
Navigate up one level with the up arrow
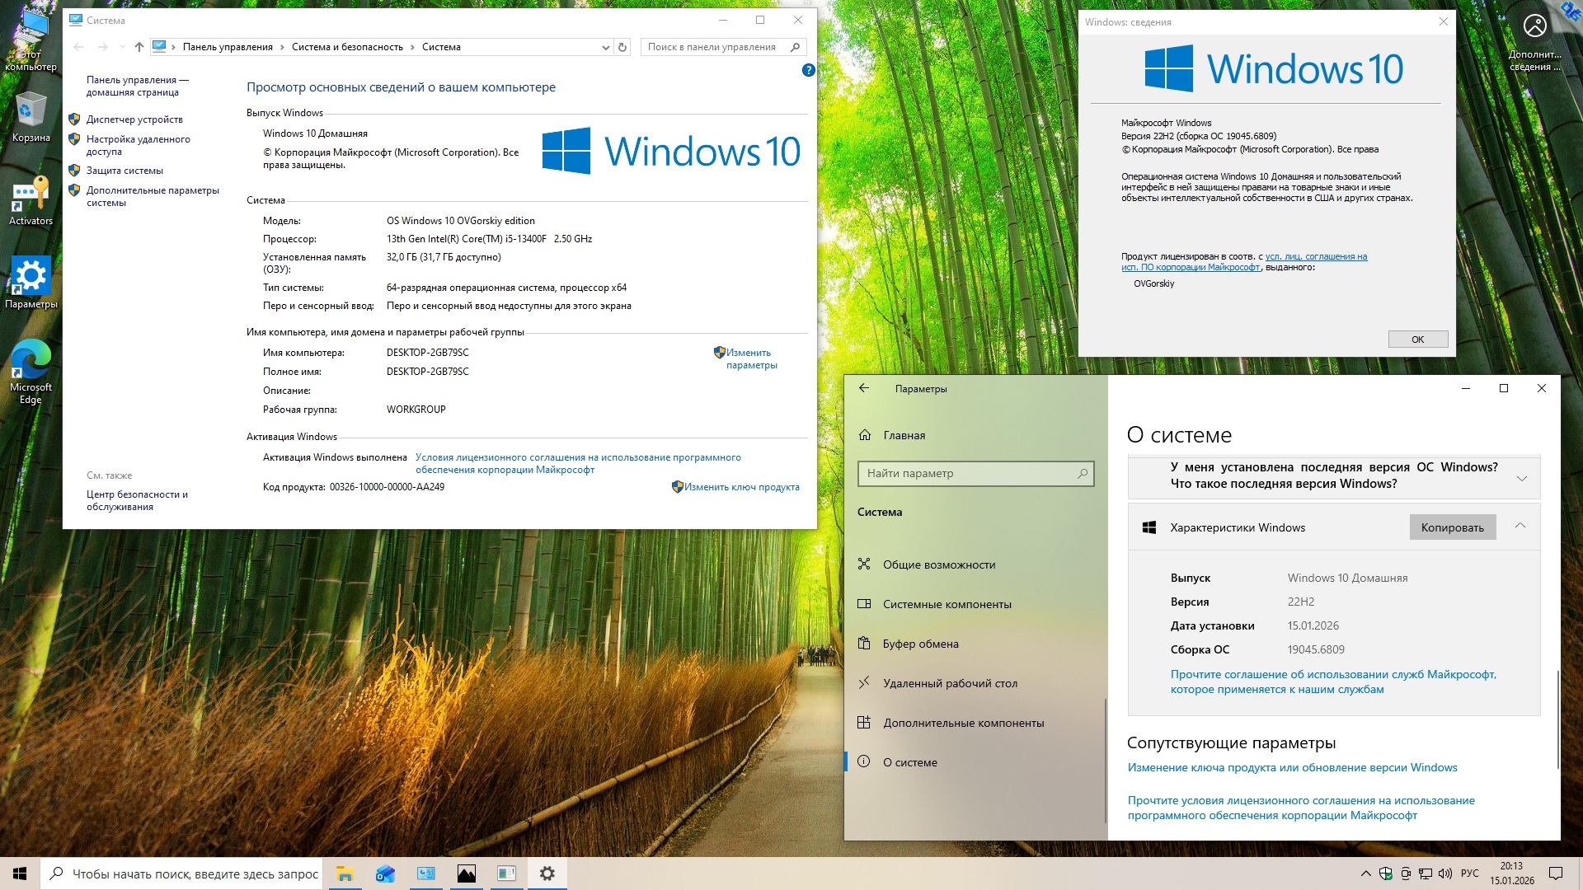[x=139, y=47]
